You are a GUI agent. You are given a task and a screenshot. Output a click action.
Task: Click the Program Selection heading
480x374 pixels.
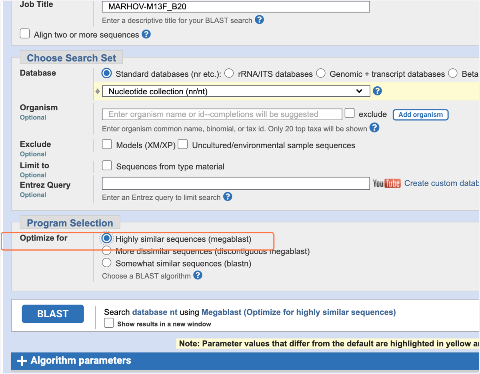pos(70,223)
